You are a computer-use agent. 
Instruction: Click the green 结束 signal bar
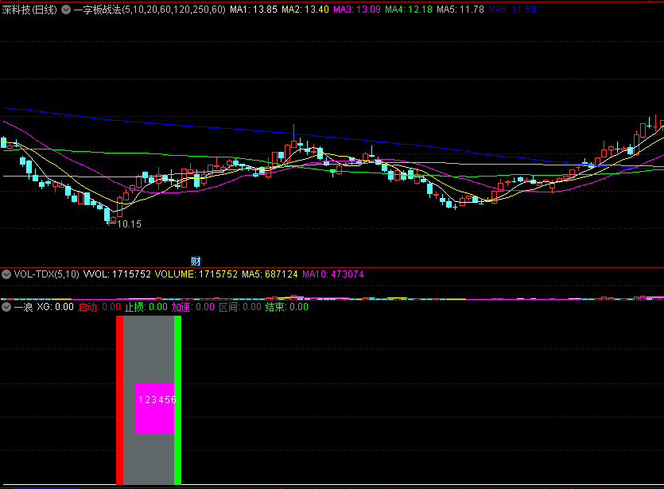178,400
